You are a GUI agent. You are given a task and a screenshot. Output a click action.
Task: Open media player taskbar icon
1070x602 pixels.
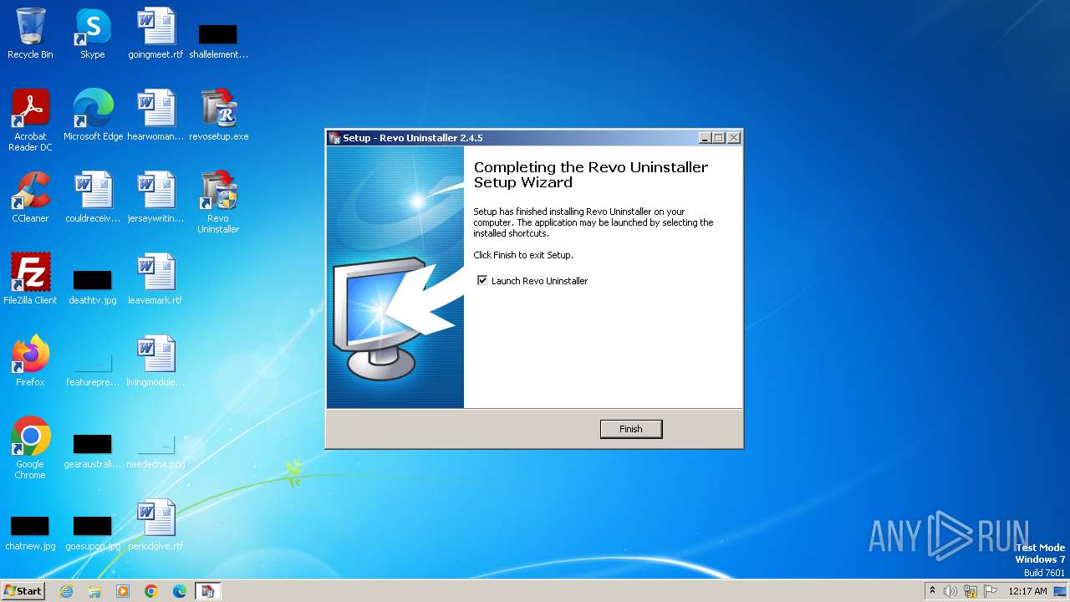(123, 591)
